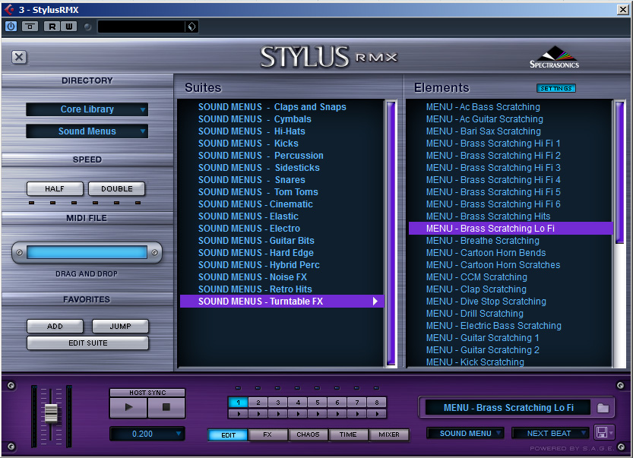Click the Elements list scrollbar thumb

coord(619,172)
